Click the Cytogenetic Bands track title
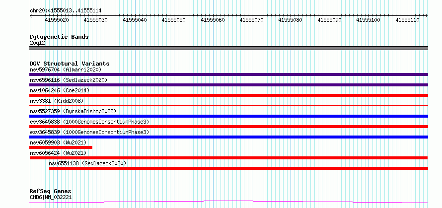The image size is (442, 208). point(59,37)
